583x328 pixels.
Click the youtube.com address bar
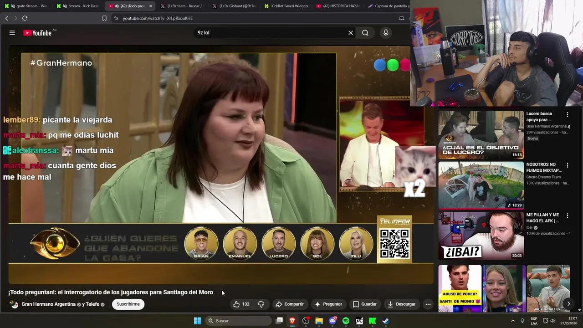(255, 18)
